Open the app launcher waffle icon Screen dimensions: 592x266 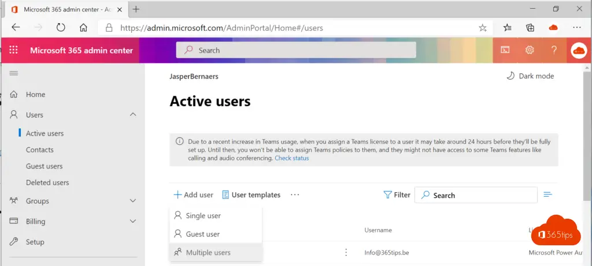[14, 50]
